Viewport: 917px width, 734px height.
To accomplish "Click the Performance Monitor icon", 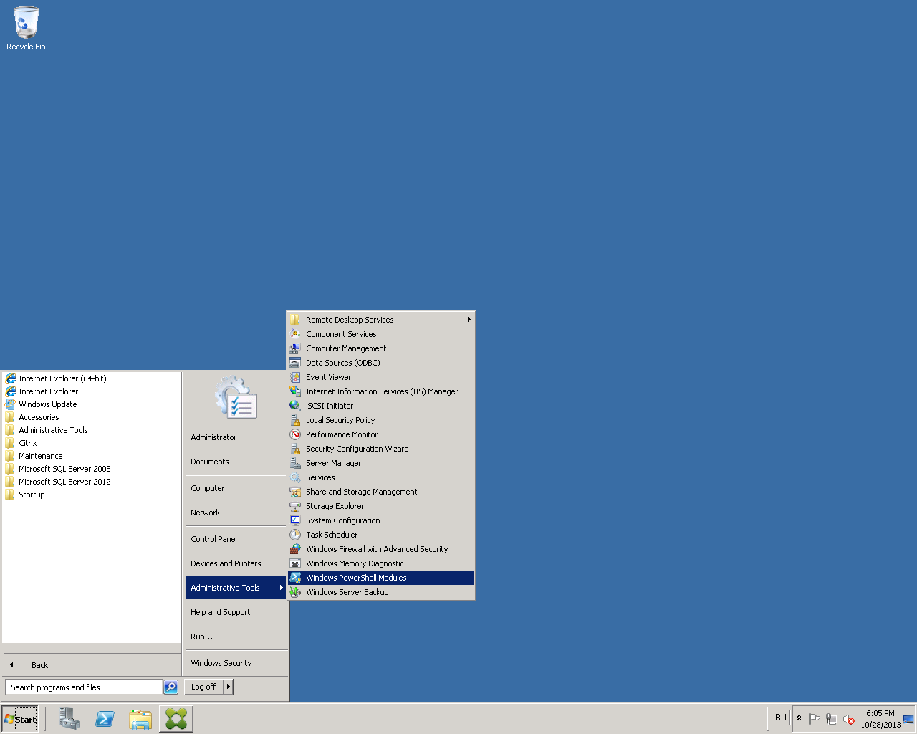I will point(295,434).
